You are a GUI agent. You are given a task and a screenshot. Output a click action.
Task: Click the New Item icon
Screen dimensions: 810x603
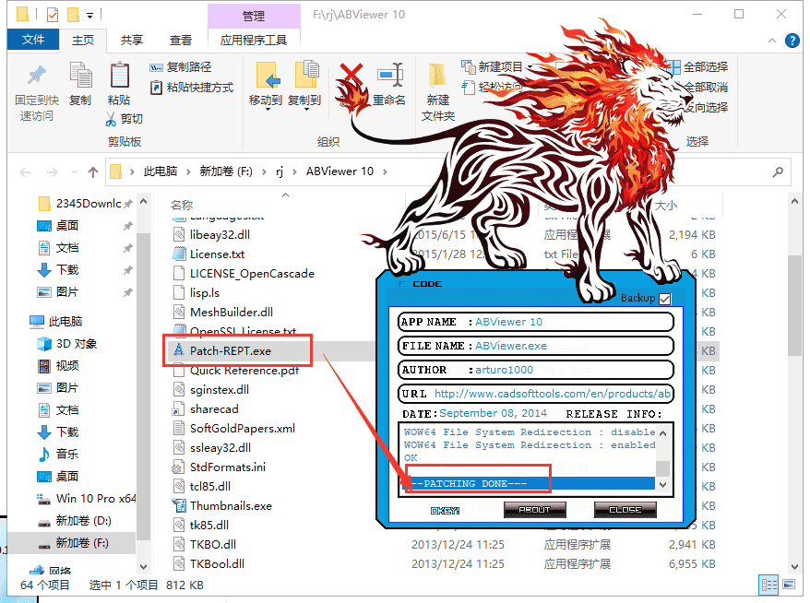(469, 66)
